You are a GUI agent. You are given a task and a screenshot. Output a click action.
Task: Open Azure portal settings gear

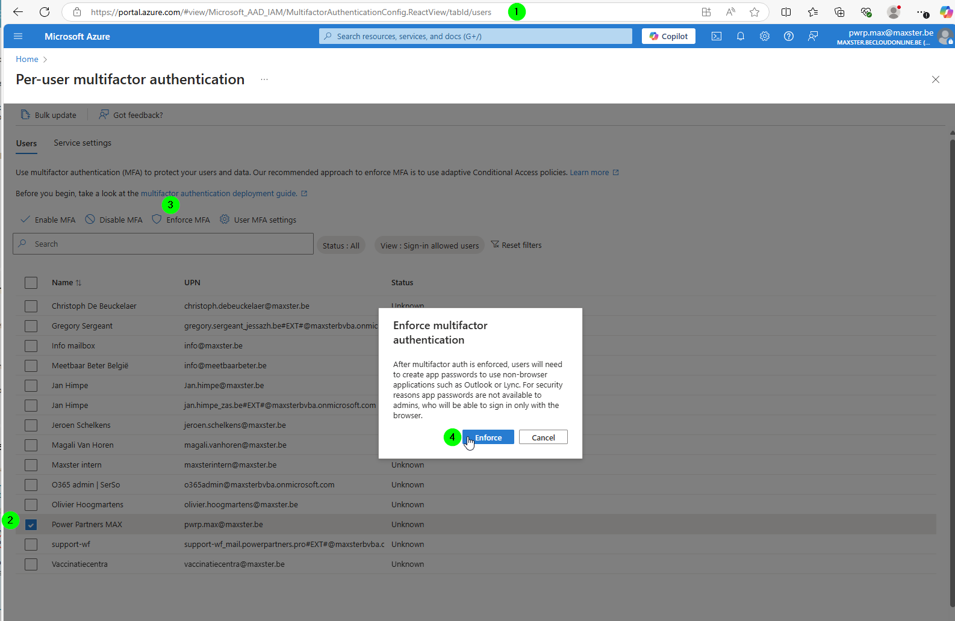765,36
